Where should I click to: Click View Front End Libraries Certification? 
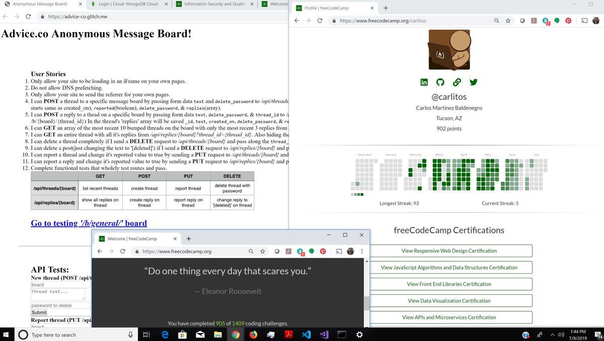tap(449, 284)
